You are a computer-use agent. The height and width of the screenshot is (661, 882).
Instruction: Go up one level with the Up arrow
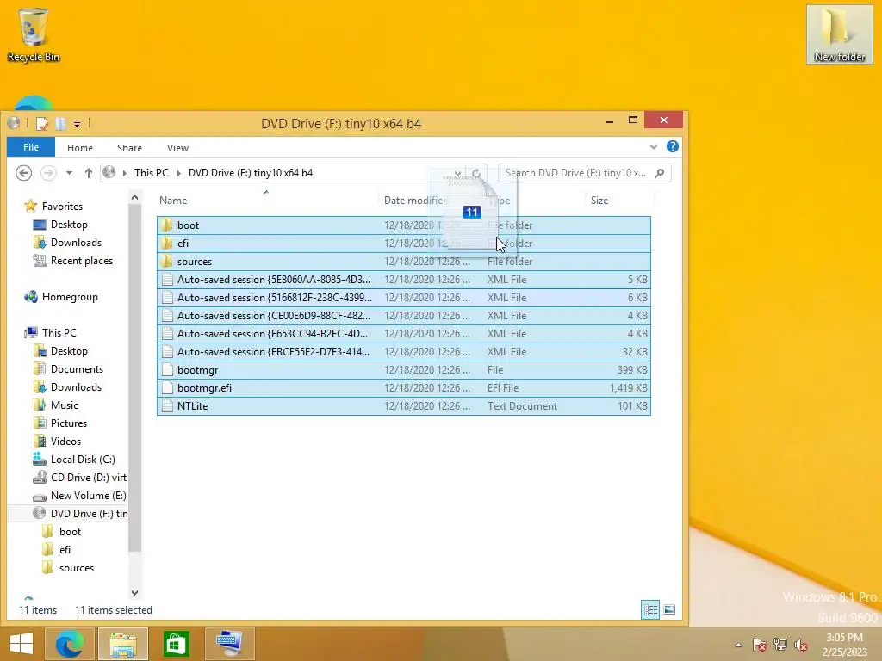[89, 173]
